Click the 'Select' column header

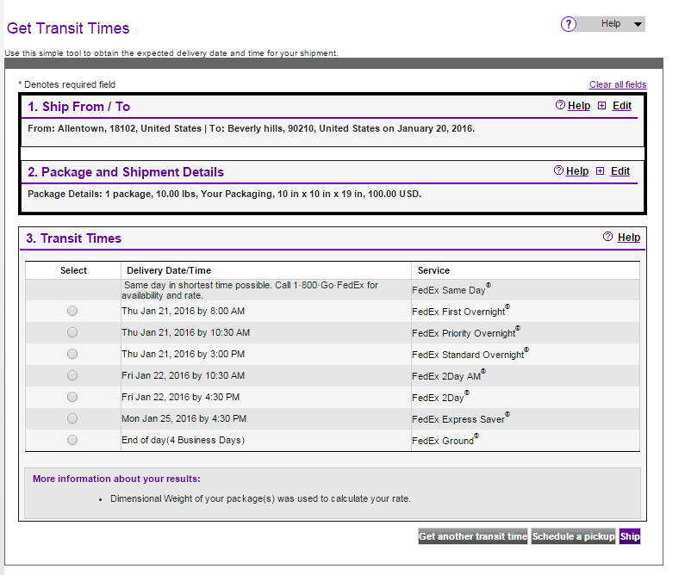tap(73, 270)
